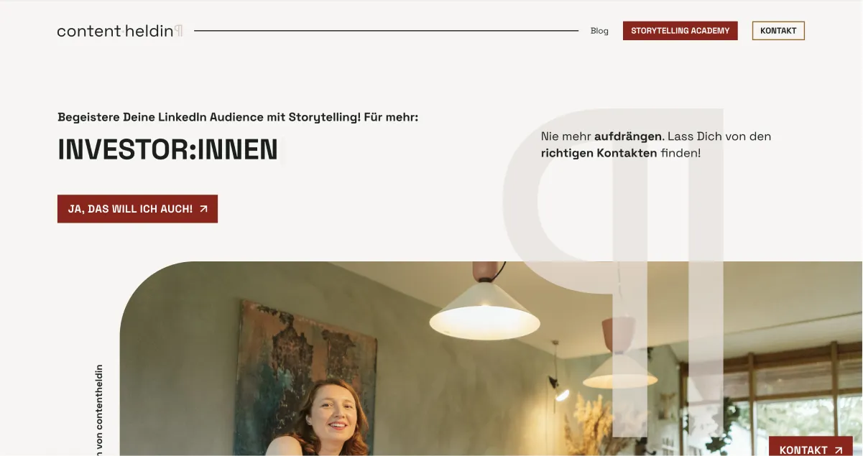This screenshot has height=456, width=863.
Task: Click the arrow icon beside 'Ja, das will ich auch!'
Action: 203,209
